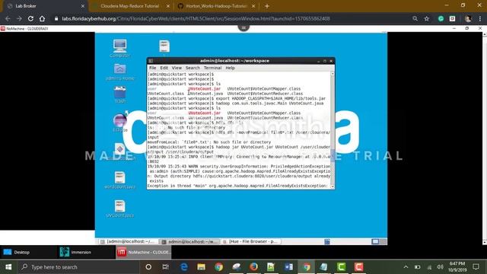Open the terminal Search menu

[193, 68]
